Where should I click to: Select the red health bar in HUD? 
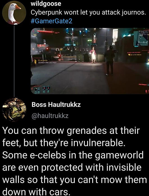tap(46, 31)
